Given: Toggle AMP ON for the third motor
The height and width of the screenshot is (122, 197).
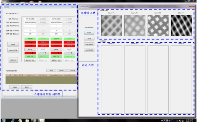Looking at the screenshot, I should click(x=56, y=57).
